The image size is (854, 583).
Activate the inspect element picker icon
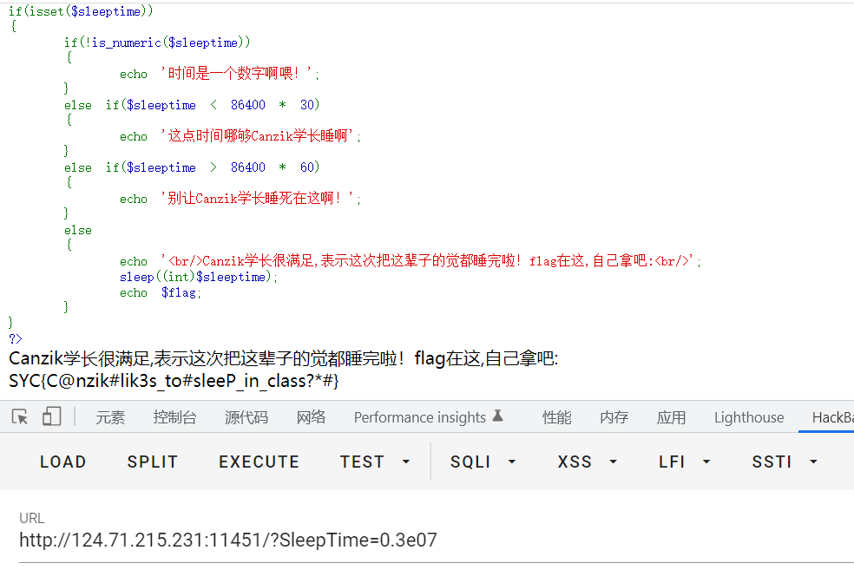tap(20, 417)
